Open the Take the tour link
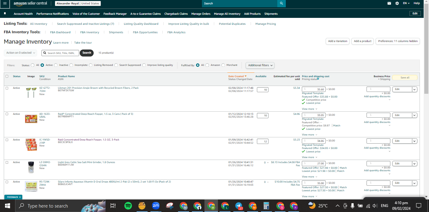The image size is (429, 212). click(x=83, y=43)
